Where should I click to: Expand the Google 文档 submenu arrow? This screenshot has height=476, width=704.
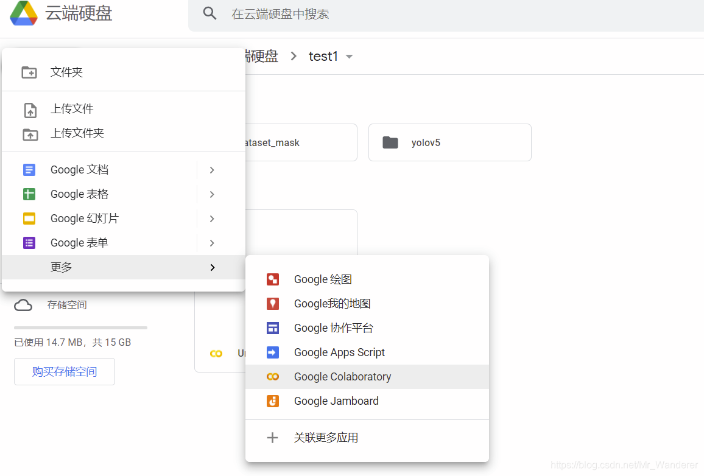point(212,170)
